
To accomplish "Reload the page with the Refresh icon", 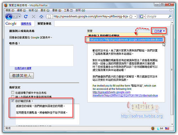I will 26,16.
